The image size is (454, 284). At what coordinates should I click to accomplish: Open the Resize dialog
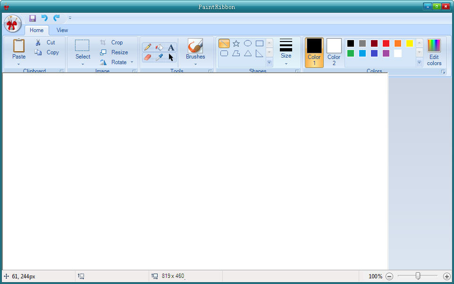[114, 52]
